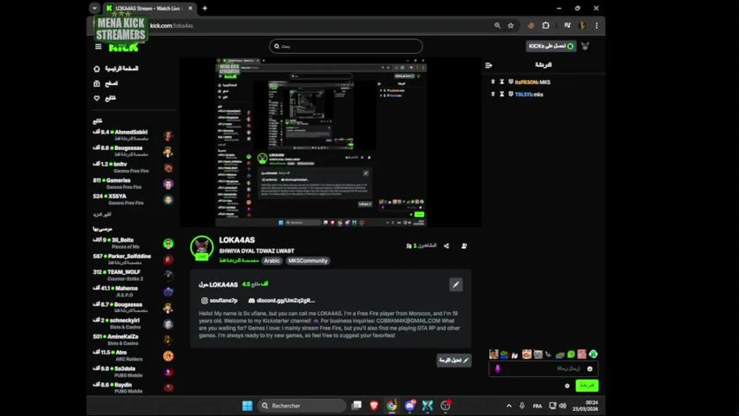Expand the show more following list link
The height and width of the screenshot is (416, 739).
click(x=102, y=214)
